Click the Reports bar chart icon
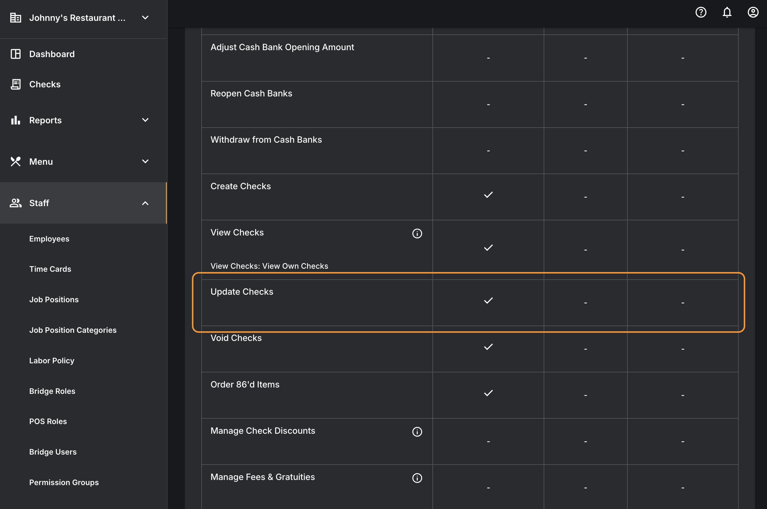Viewport: 767px width, 509px height. pos(16,120)
